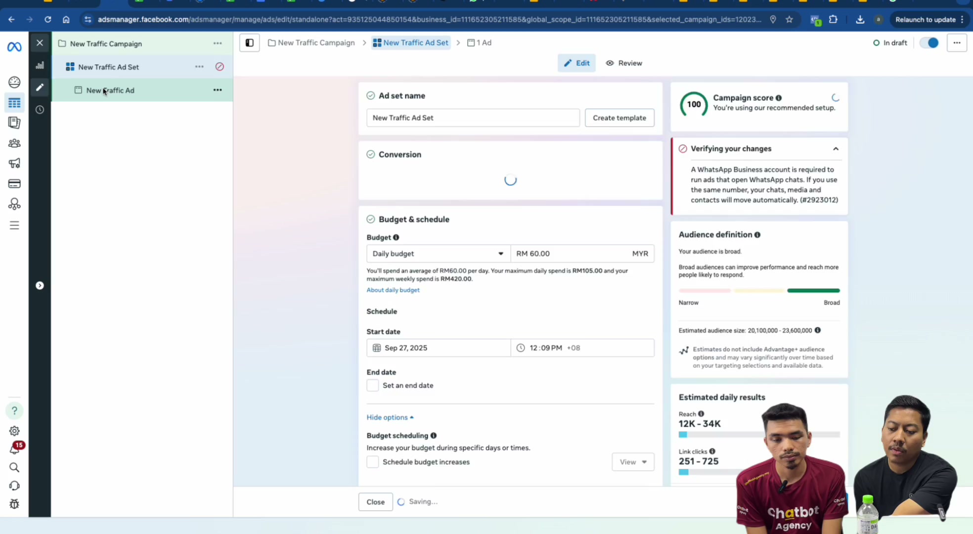Open the history clock icon in dark bar
The height and width of the screenshot is (534, 973).
40,110
